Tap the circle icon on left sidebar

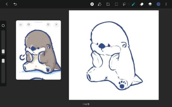(x=3, y=25)
